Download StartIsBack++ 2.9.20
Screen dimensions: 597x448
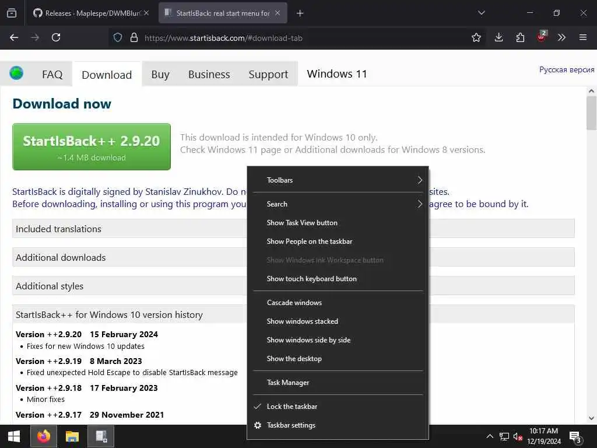click(x=92, y=146)
